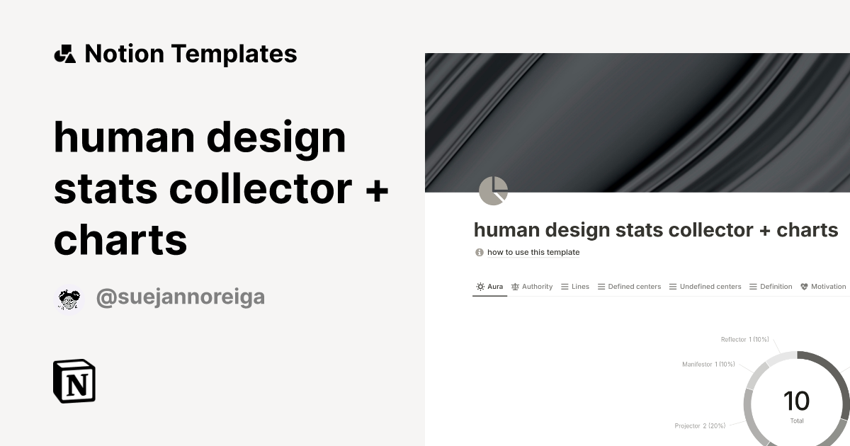850x446 pixels.
Task: Click the Notion 'N' logo in the lower left
Action: (x=74, y=382)
